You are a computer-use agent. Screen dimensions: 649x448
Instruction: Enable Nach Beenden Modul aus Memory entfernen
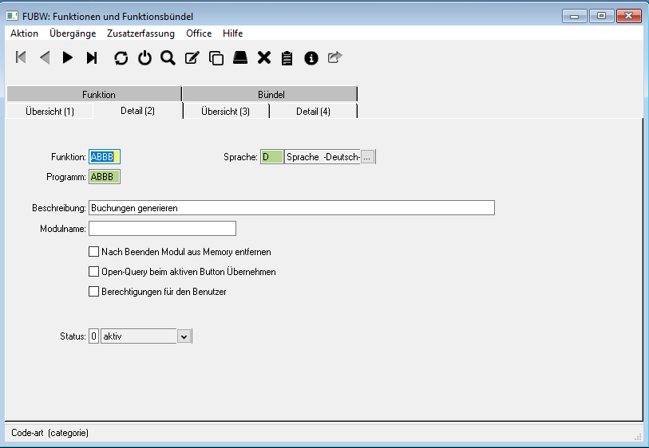pyautogui.click(x=93, y=252)
